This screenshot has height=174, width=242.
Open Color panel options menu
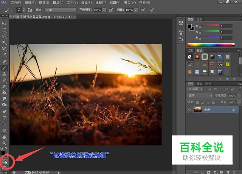(x=240, y=19)
